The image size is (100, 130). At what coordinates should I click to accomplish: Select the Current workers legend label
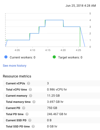(23, 57)
